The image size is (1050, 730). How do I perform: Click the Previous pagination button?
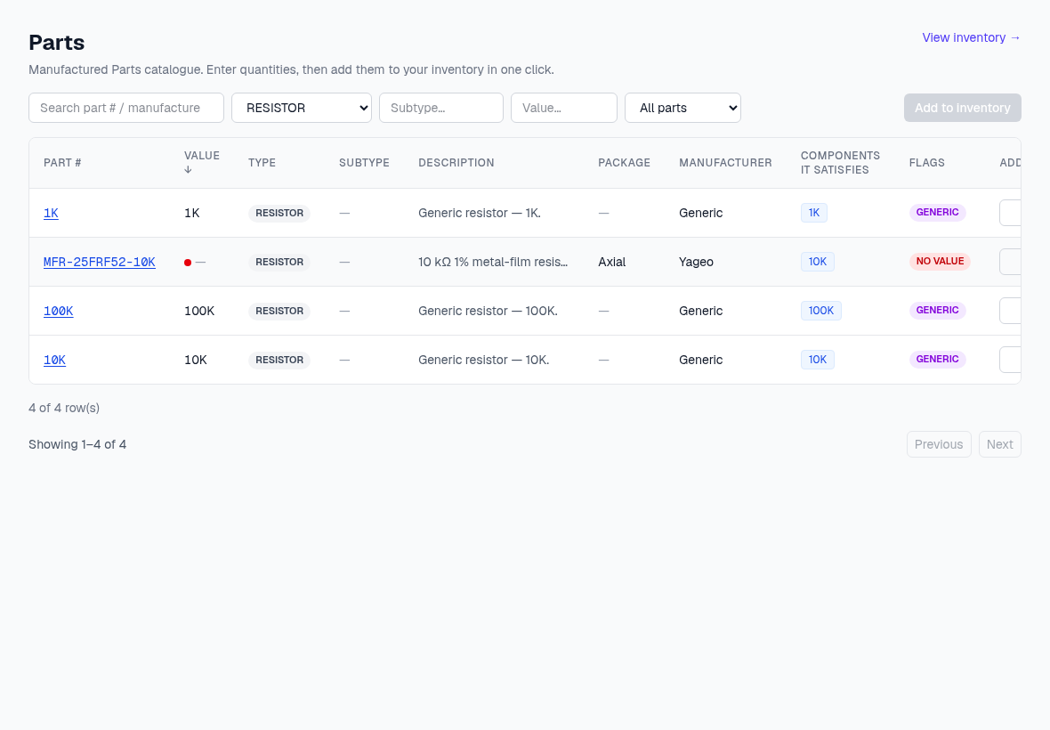pos(939,444)
